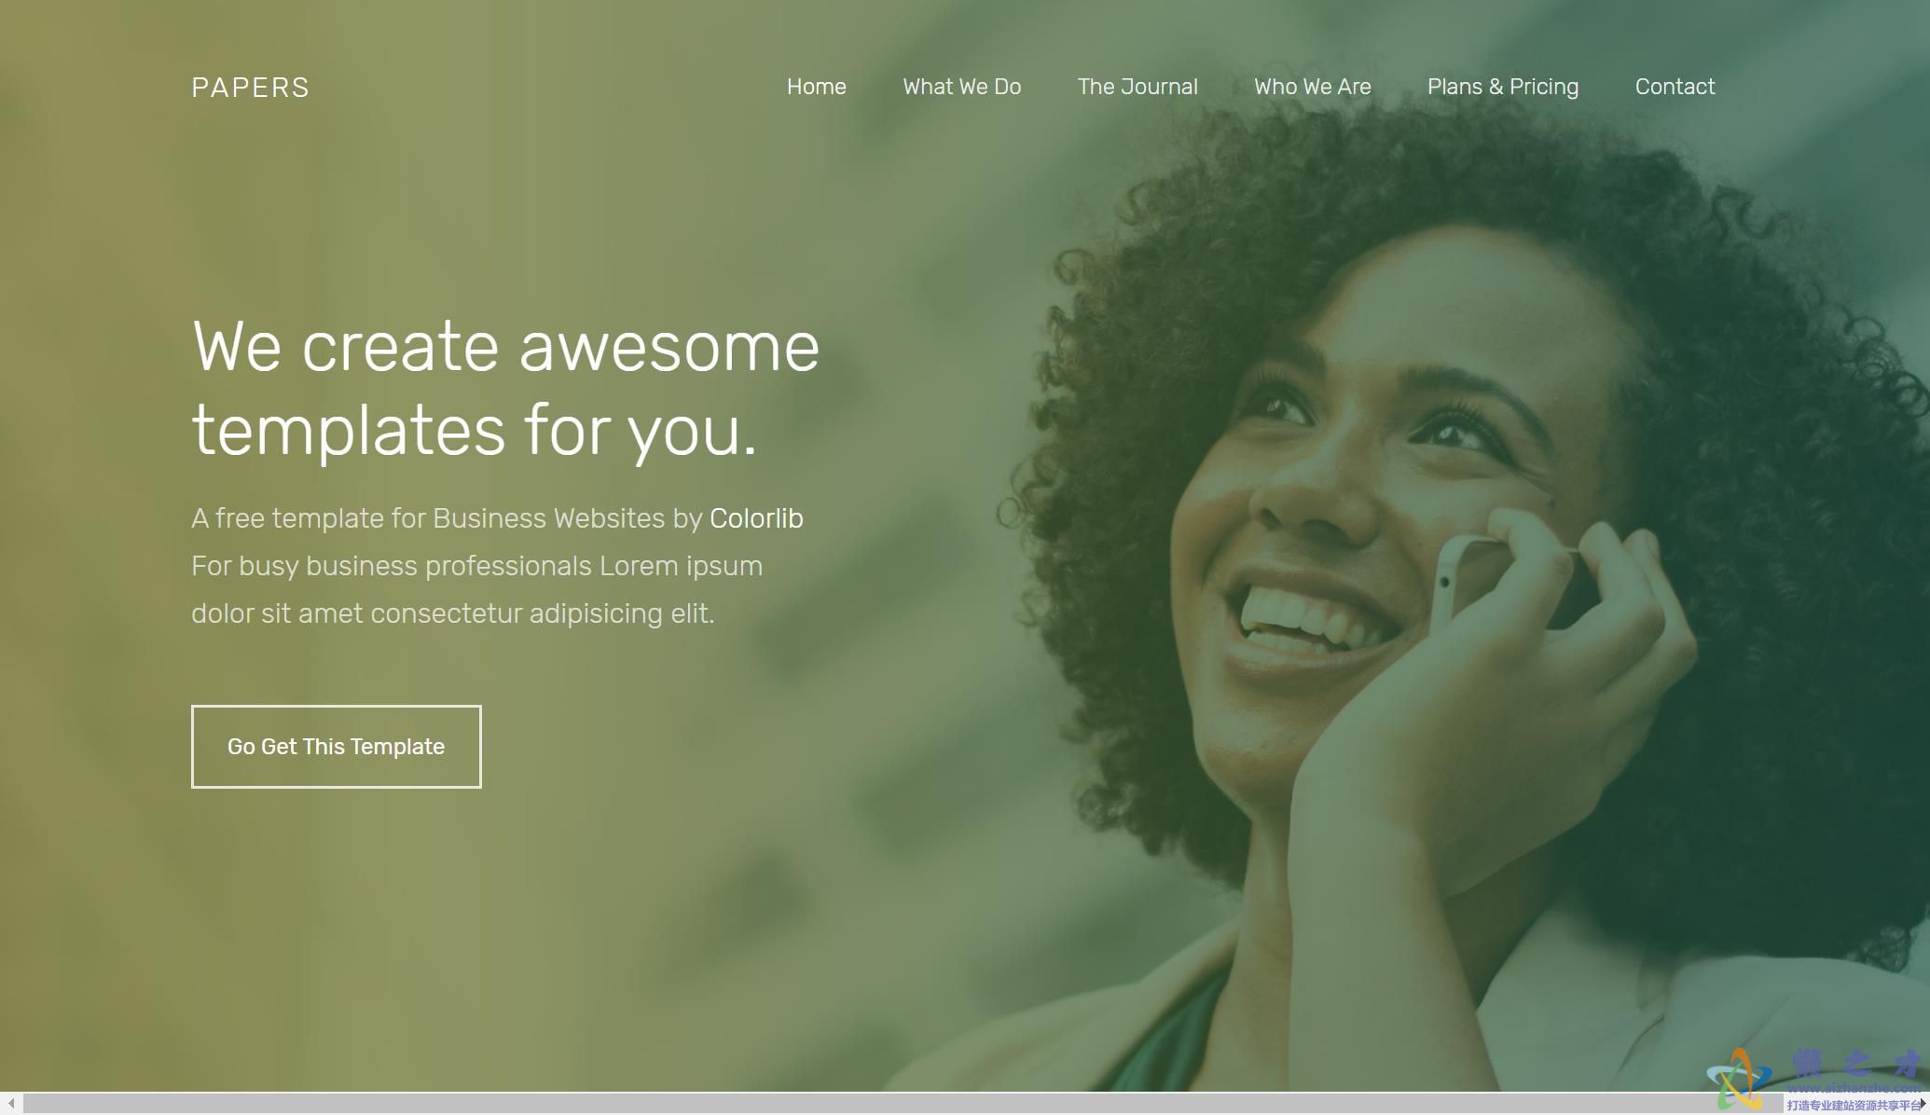This screenshot has height=1115, width=1930.
Task: Select the Contact nav link
Action: point(1675,87)
